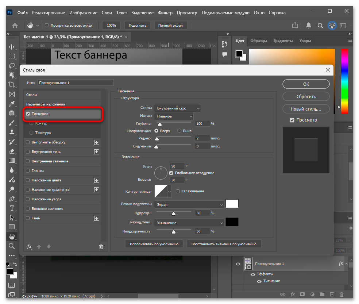Image resolution: width=359 pixels, height=304 pixels.
Task: Delete effect with trash icon in dialog
Action: tap(101, 247)
